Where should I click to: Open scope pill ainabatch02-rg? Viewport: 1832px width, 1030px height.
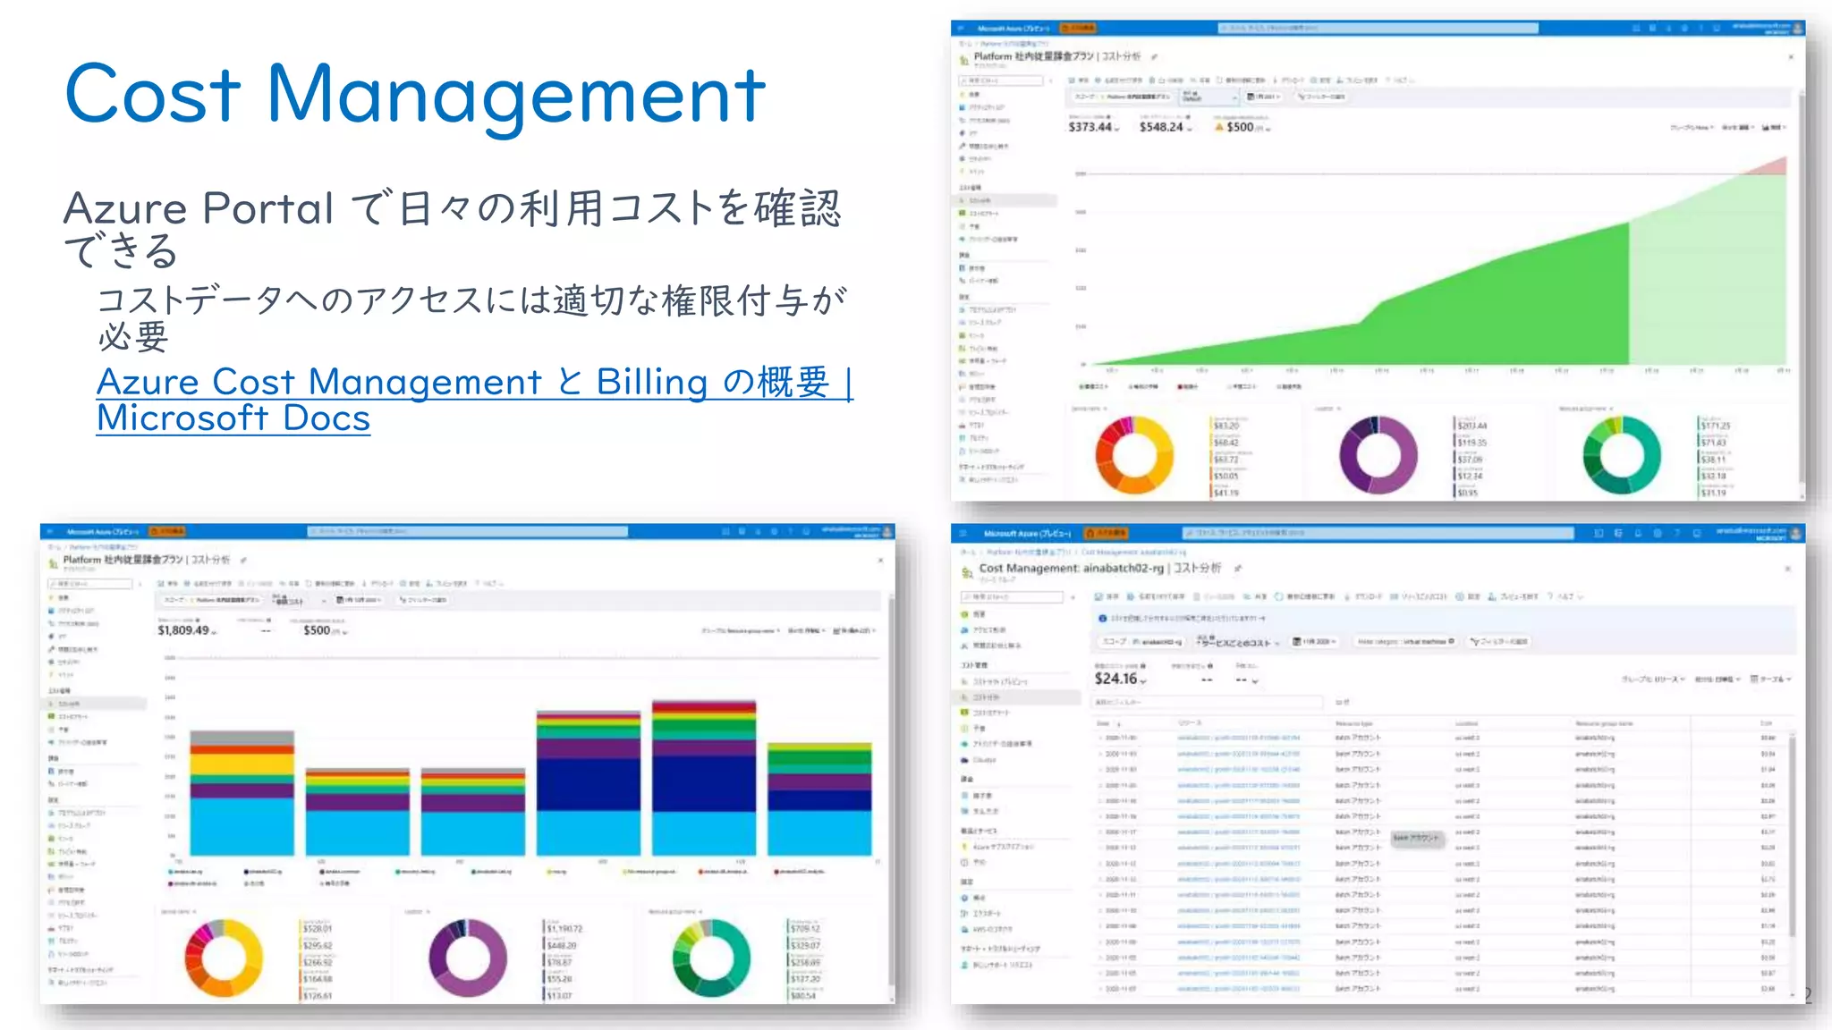pyautogui.click(x=1142, y=642)
